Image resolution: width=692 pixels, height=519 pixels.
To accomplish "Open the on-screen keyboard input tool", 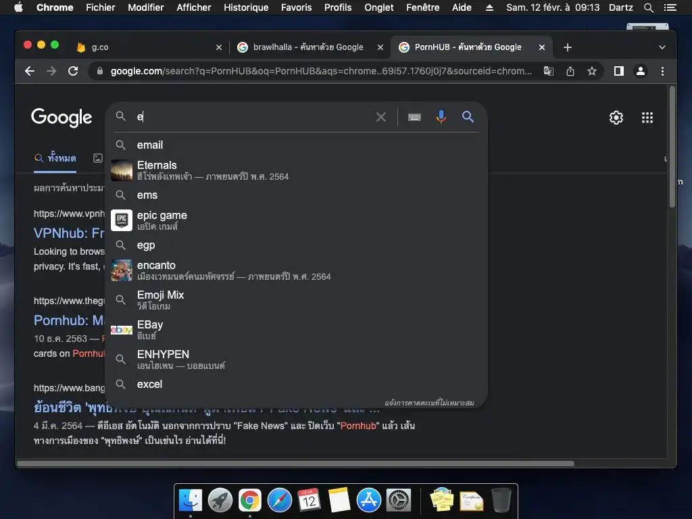I will pos(414,117).
